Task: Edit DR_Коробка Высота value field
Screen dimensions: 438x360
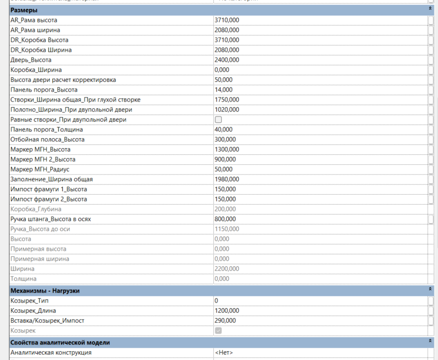Action: click(x=320, y=40)
